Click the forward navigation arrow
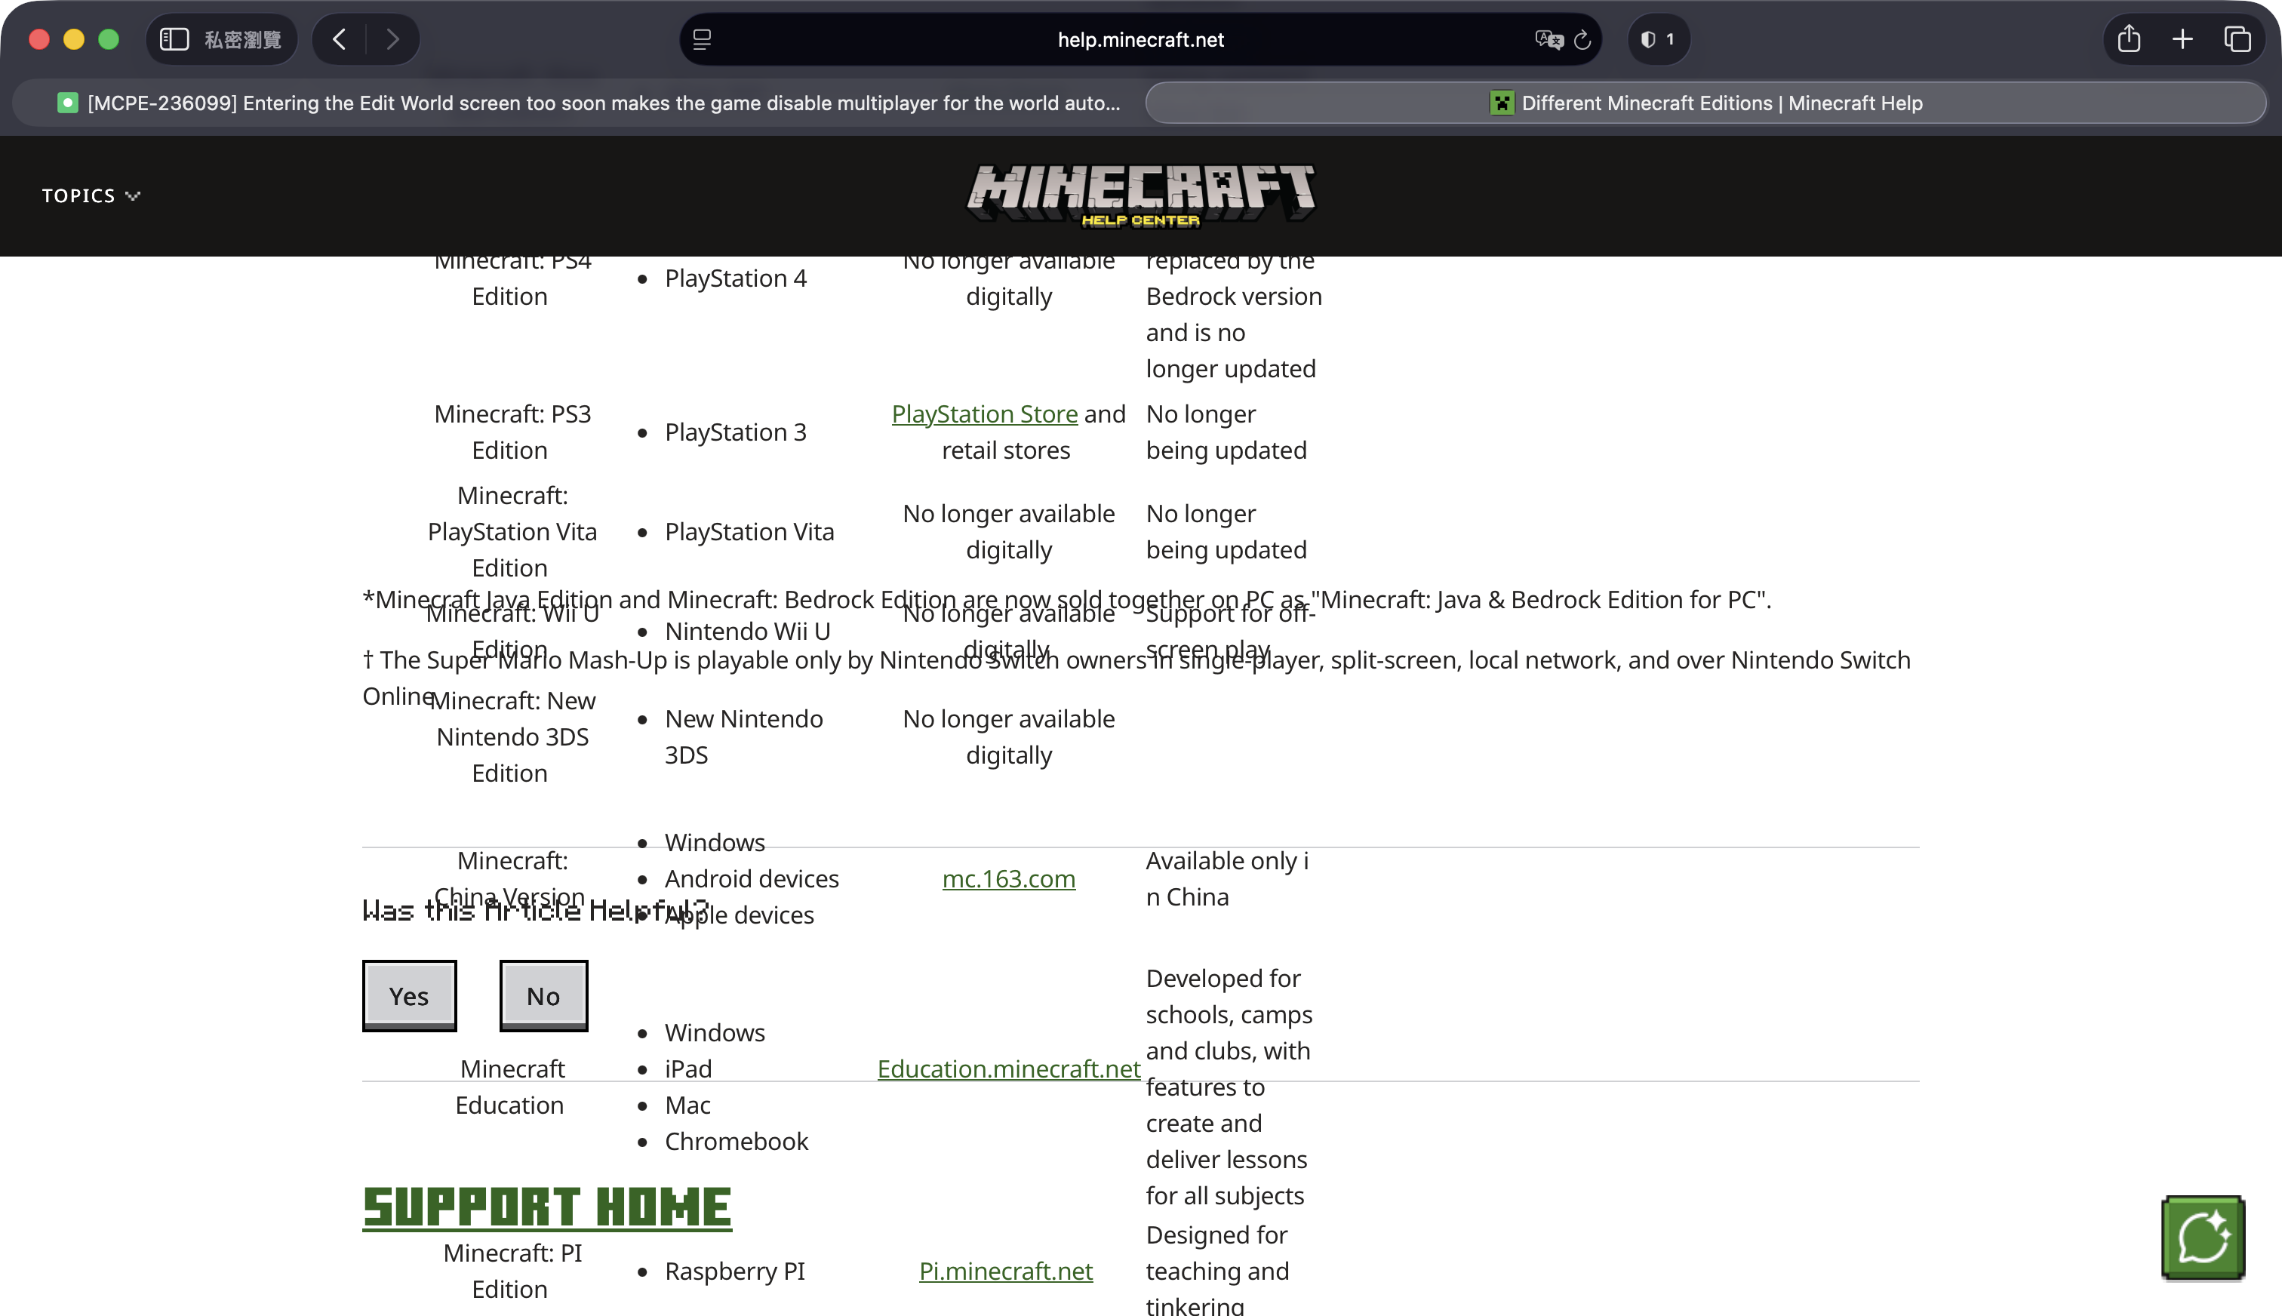The image size is (2282, 1316). pyautogui.click(x=392, y=39)
